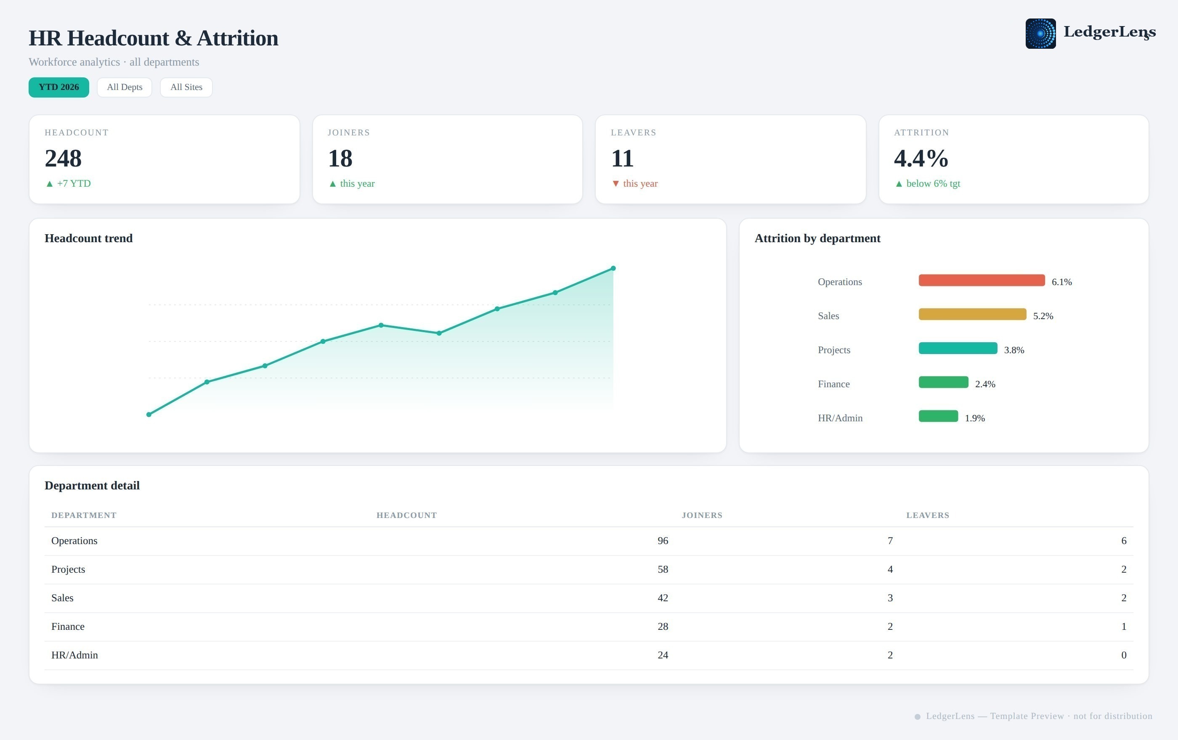Click the red down arrow in Leavers card
Screen dimensions: 1178x740
tap(616, 184)
